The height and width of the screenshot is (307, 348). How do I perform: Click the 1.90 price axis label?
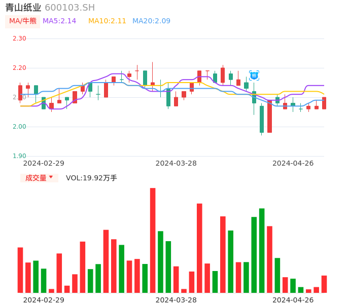(19, 156)
